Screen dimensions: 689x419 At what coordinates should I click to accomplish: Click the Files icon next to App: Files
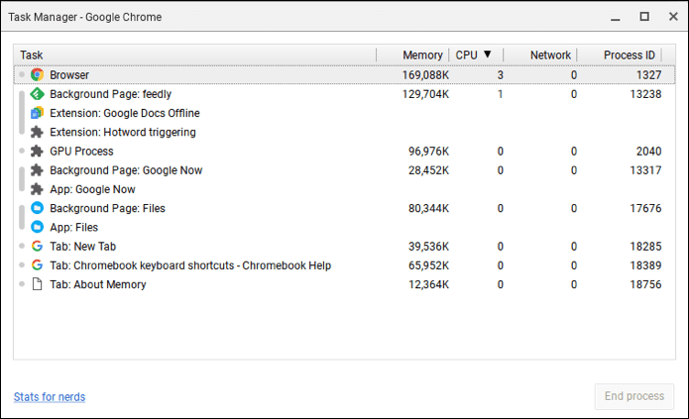37,227
